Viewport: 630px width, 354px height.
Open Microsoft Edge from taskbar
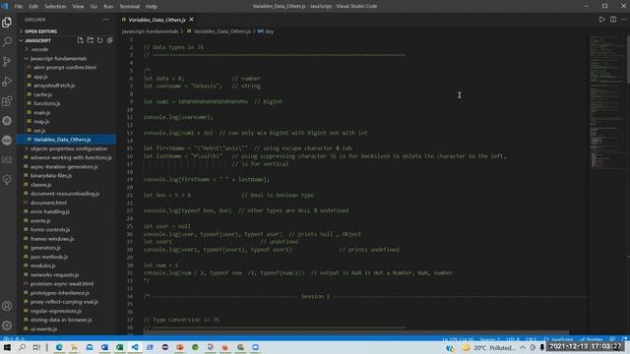click(59, 347)
